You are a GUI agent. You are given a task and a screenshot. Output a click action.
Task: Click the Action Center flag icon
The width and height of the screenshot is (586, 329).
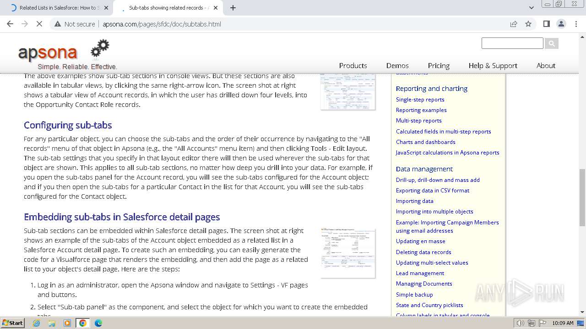542,323
